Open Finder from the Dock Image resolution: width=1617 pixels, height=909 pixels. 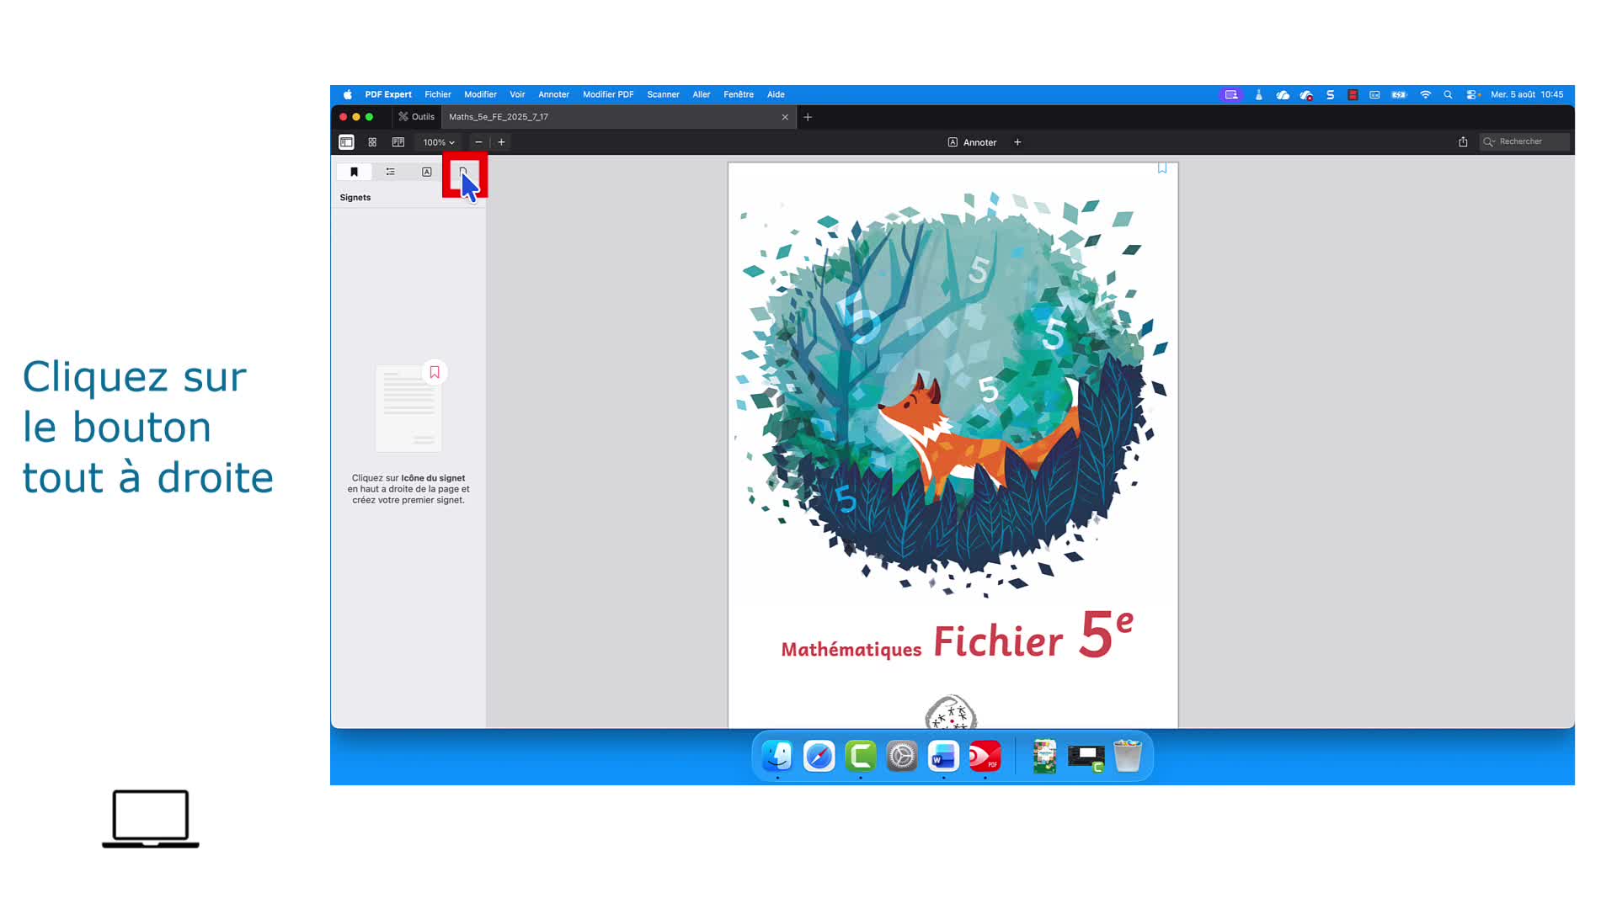coord(777,756)
